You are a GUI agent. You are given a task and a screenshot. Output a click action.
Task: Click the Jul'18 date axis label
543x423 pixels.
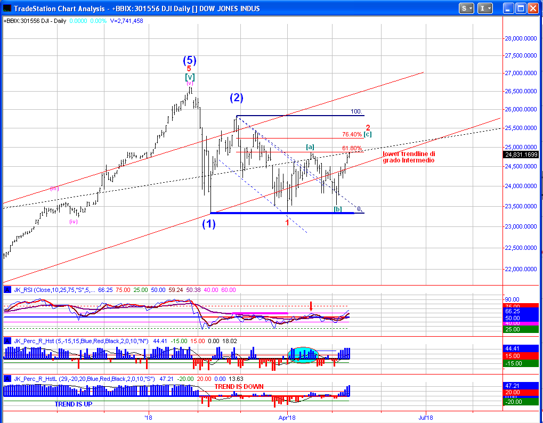[425, 418]
